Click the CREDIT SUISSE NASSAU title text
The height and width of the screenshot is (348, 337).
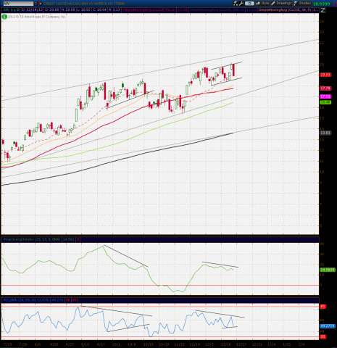[x=84, y=4]
